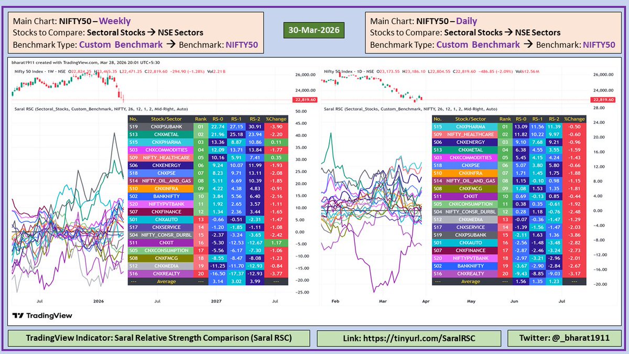The width and height of the screenshot is (629, 354).
Task: Click Mar on the daily time axis
Action: [x=383, y=301]
